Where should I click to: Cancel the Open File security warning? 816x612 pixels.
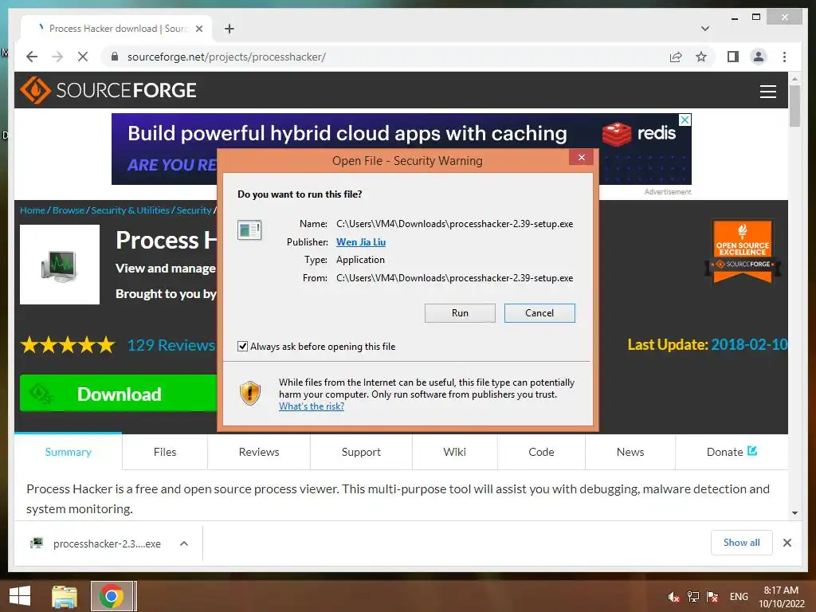coord(539,312)
